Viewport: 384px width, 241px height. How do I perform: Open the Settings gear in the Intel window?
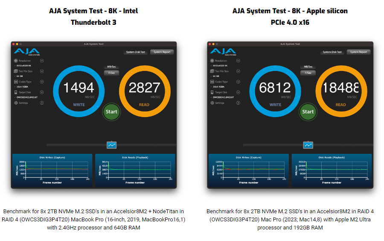tap(16, 103)
